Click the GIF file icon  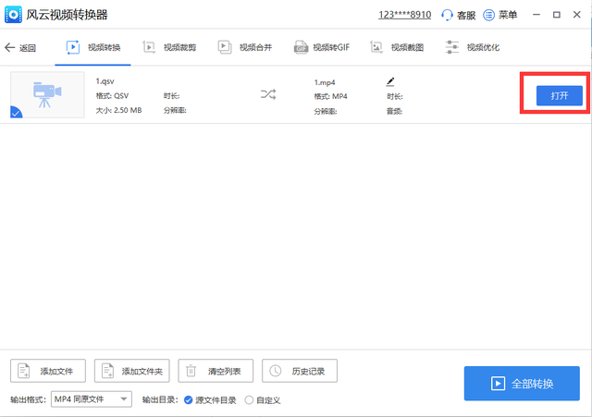coord(301,47)
